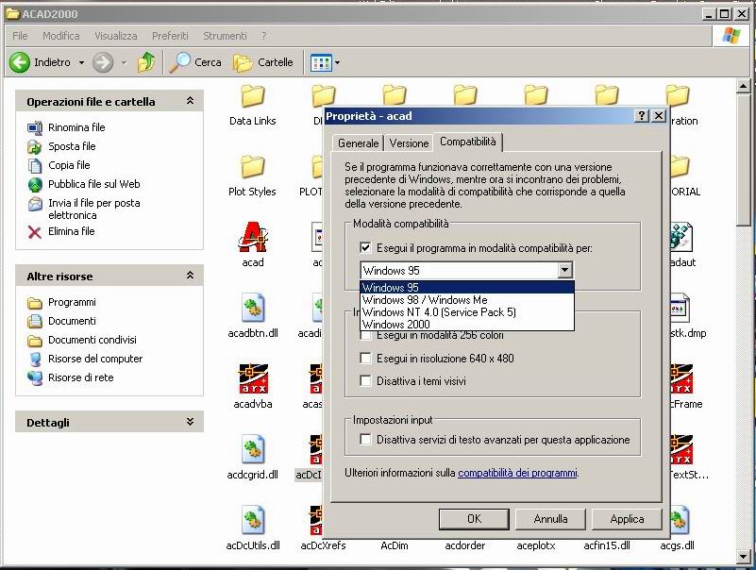Close the Proprietà - acad dialog
This screenshot has height=570, width=756.
click(659, 116)
